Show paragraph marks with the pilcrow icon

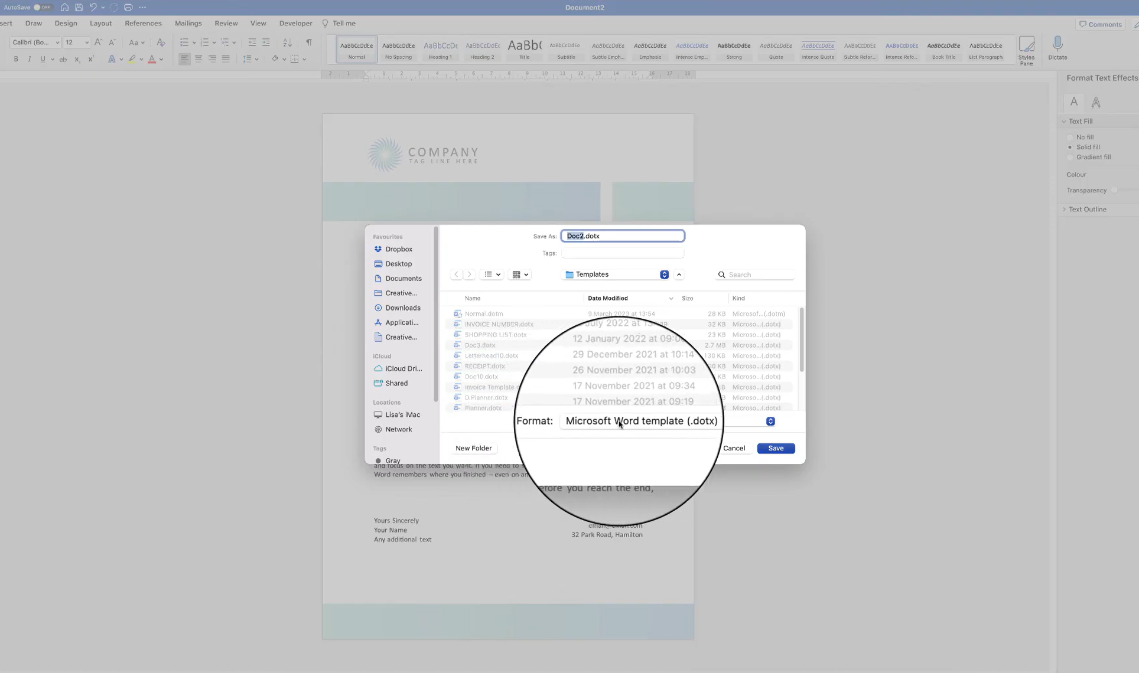click(x=309, y=43)
